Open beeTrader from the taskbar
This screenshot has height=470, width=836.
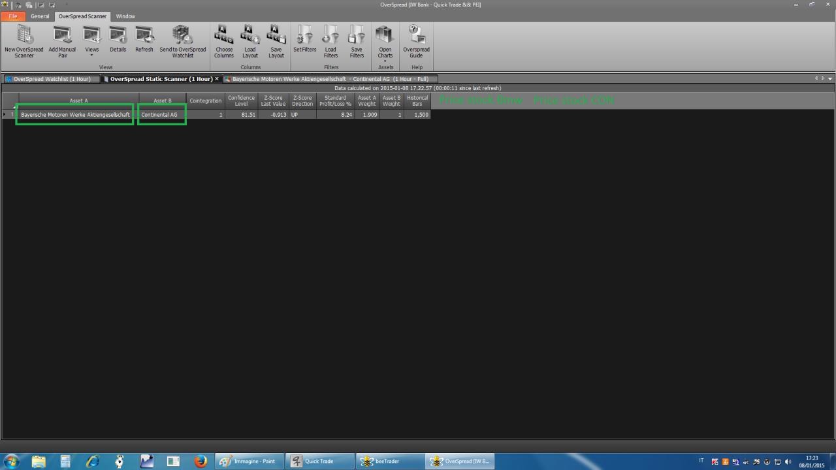click(x=389, y=461)
